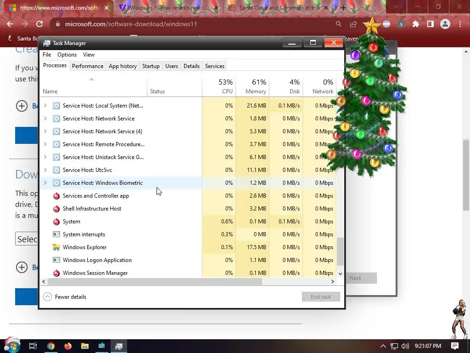Screen dimensions: 470x353
Task: Click the Task Manager title bar icon
Action: (x=46, y=43)
